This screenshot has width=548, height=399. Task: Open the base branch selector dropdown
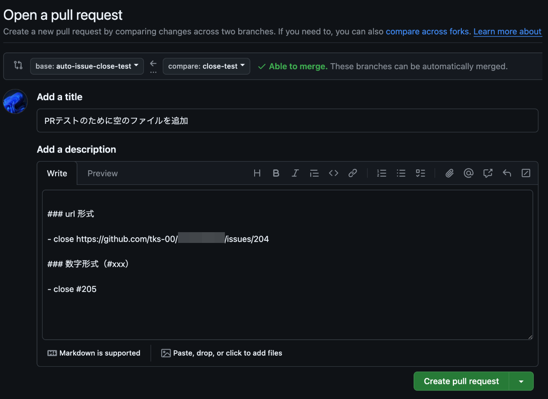[x=87, y=66]
